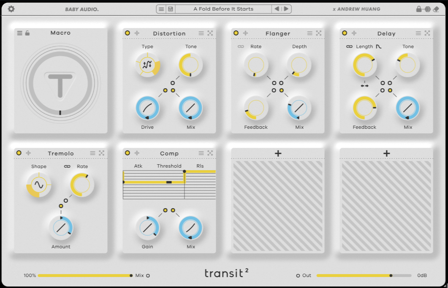Click the Flanger Depth knob
The height and width of the screenshot is (288, 448).
coord(299,65)
